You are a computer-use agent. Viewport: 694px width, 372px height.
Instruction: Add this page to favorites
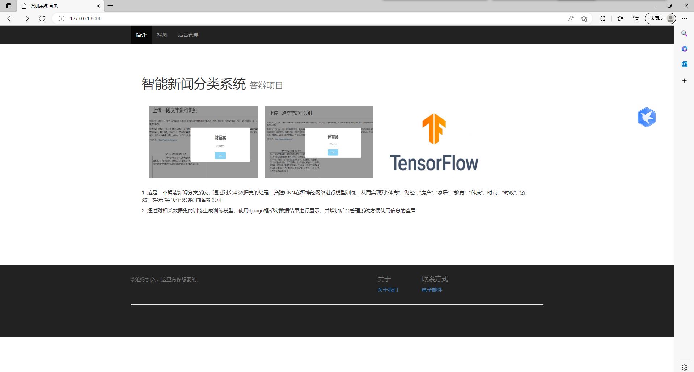[x=584, y=18]
